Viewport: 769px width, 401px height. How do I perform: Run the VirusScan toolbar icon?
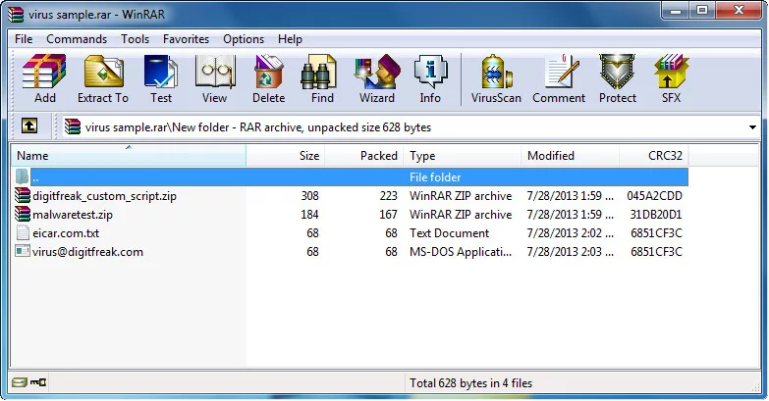(x=496, y=72)
